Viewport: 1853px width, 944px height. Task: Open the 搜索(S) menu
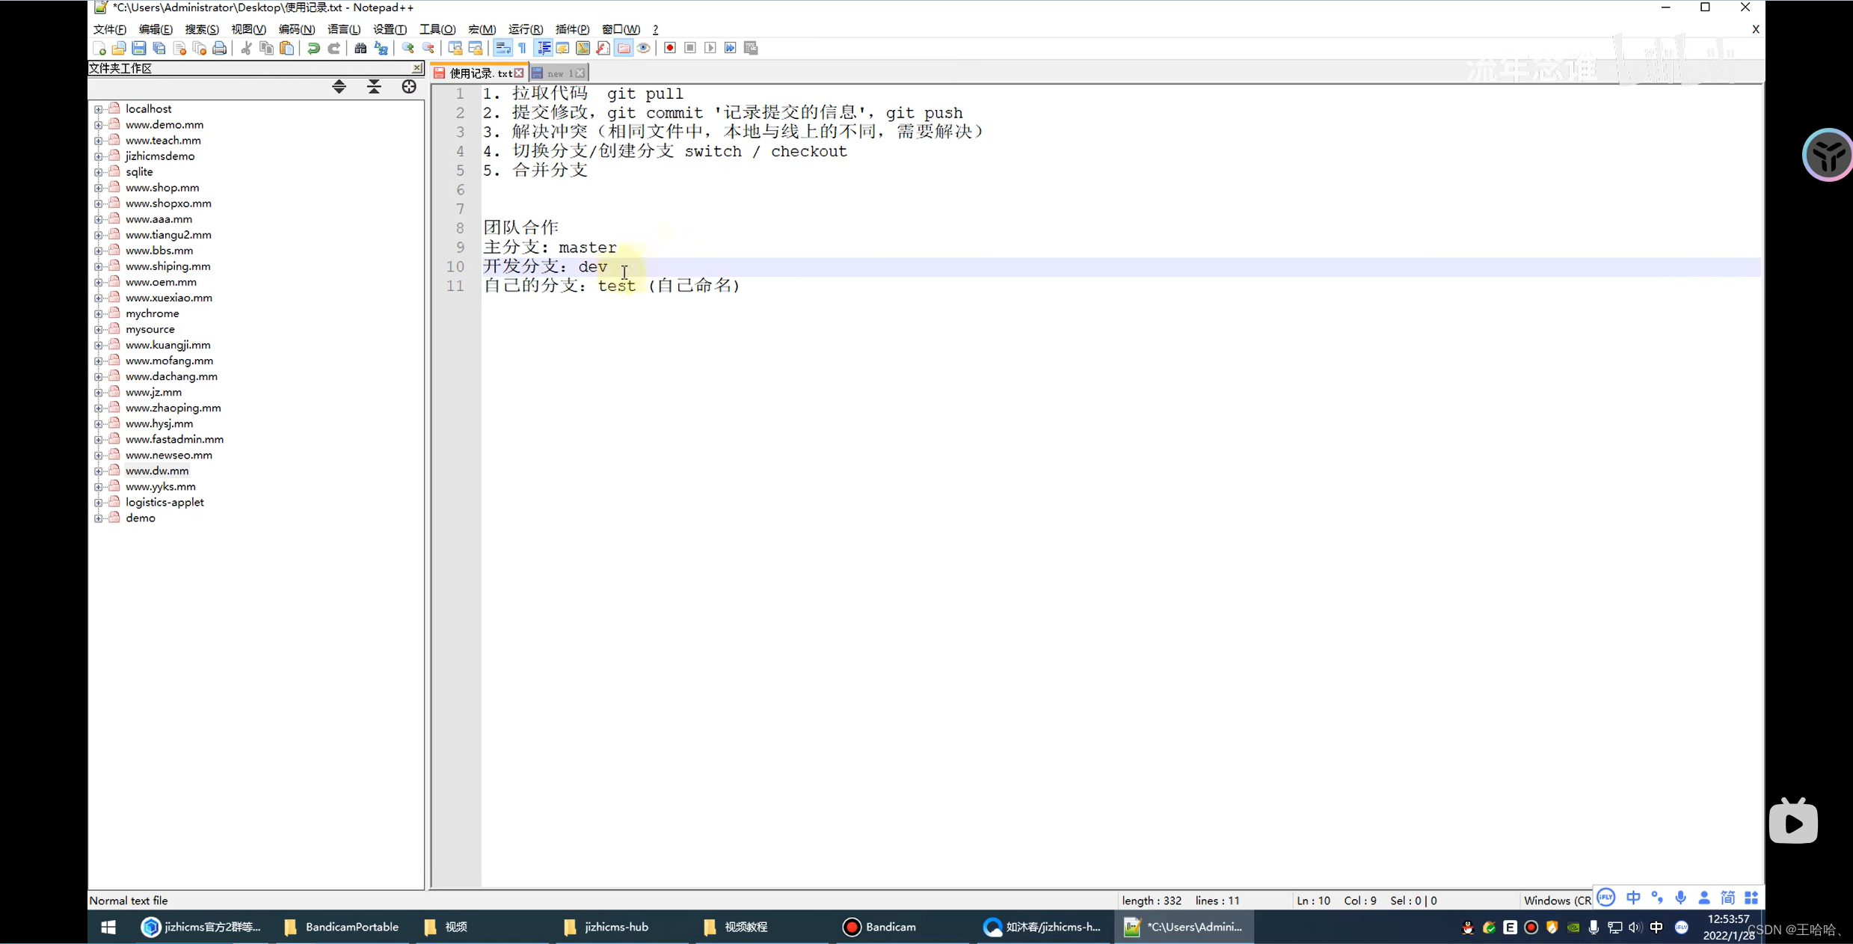pos(202,29)
